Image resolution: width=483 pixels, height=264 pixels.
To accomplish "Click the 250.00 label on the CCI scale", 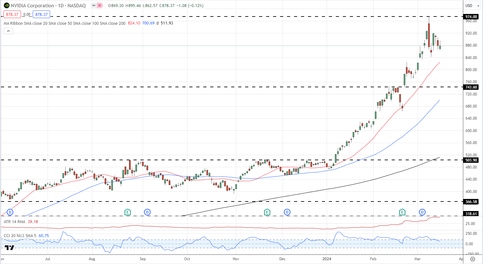I will (x=471, y=233).
